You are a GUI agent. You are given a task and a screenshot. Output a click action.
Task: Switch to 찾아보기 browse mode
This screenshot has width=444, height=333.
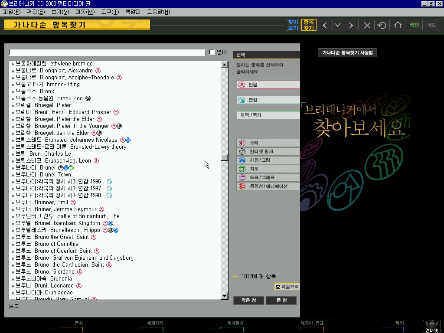293,25
